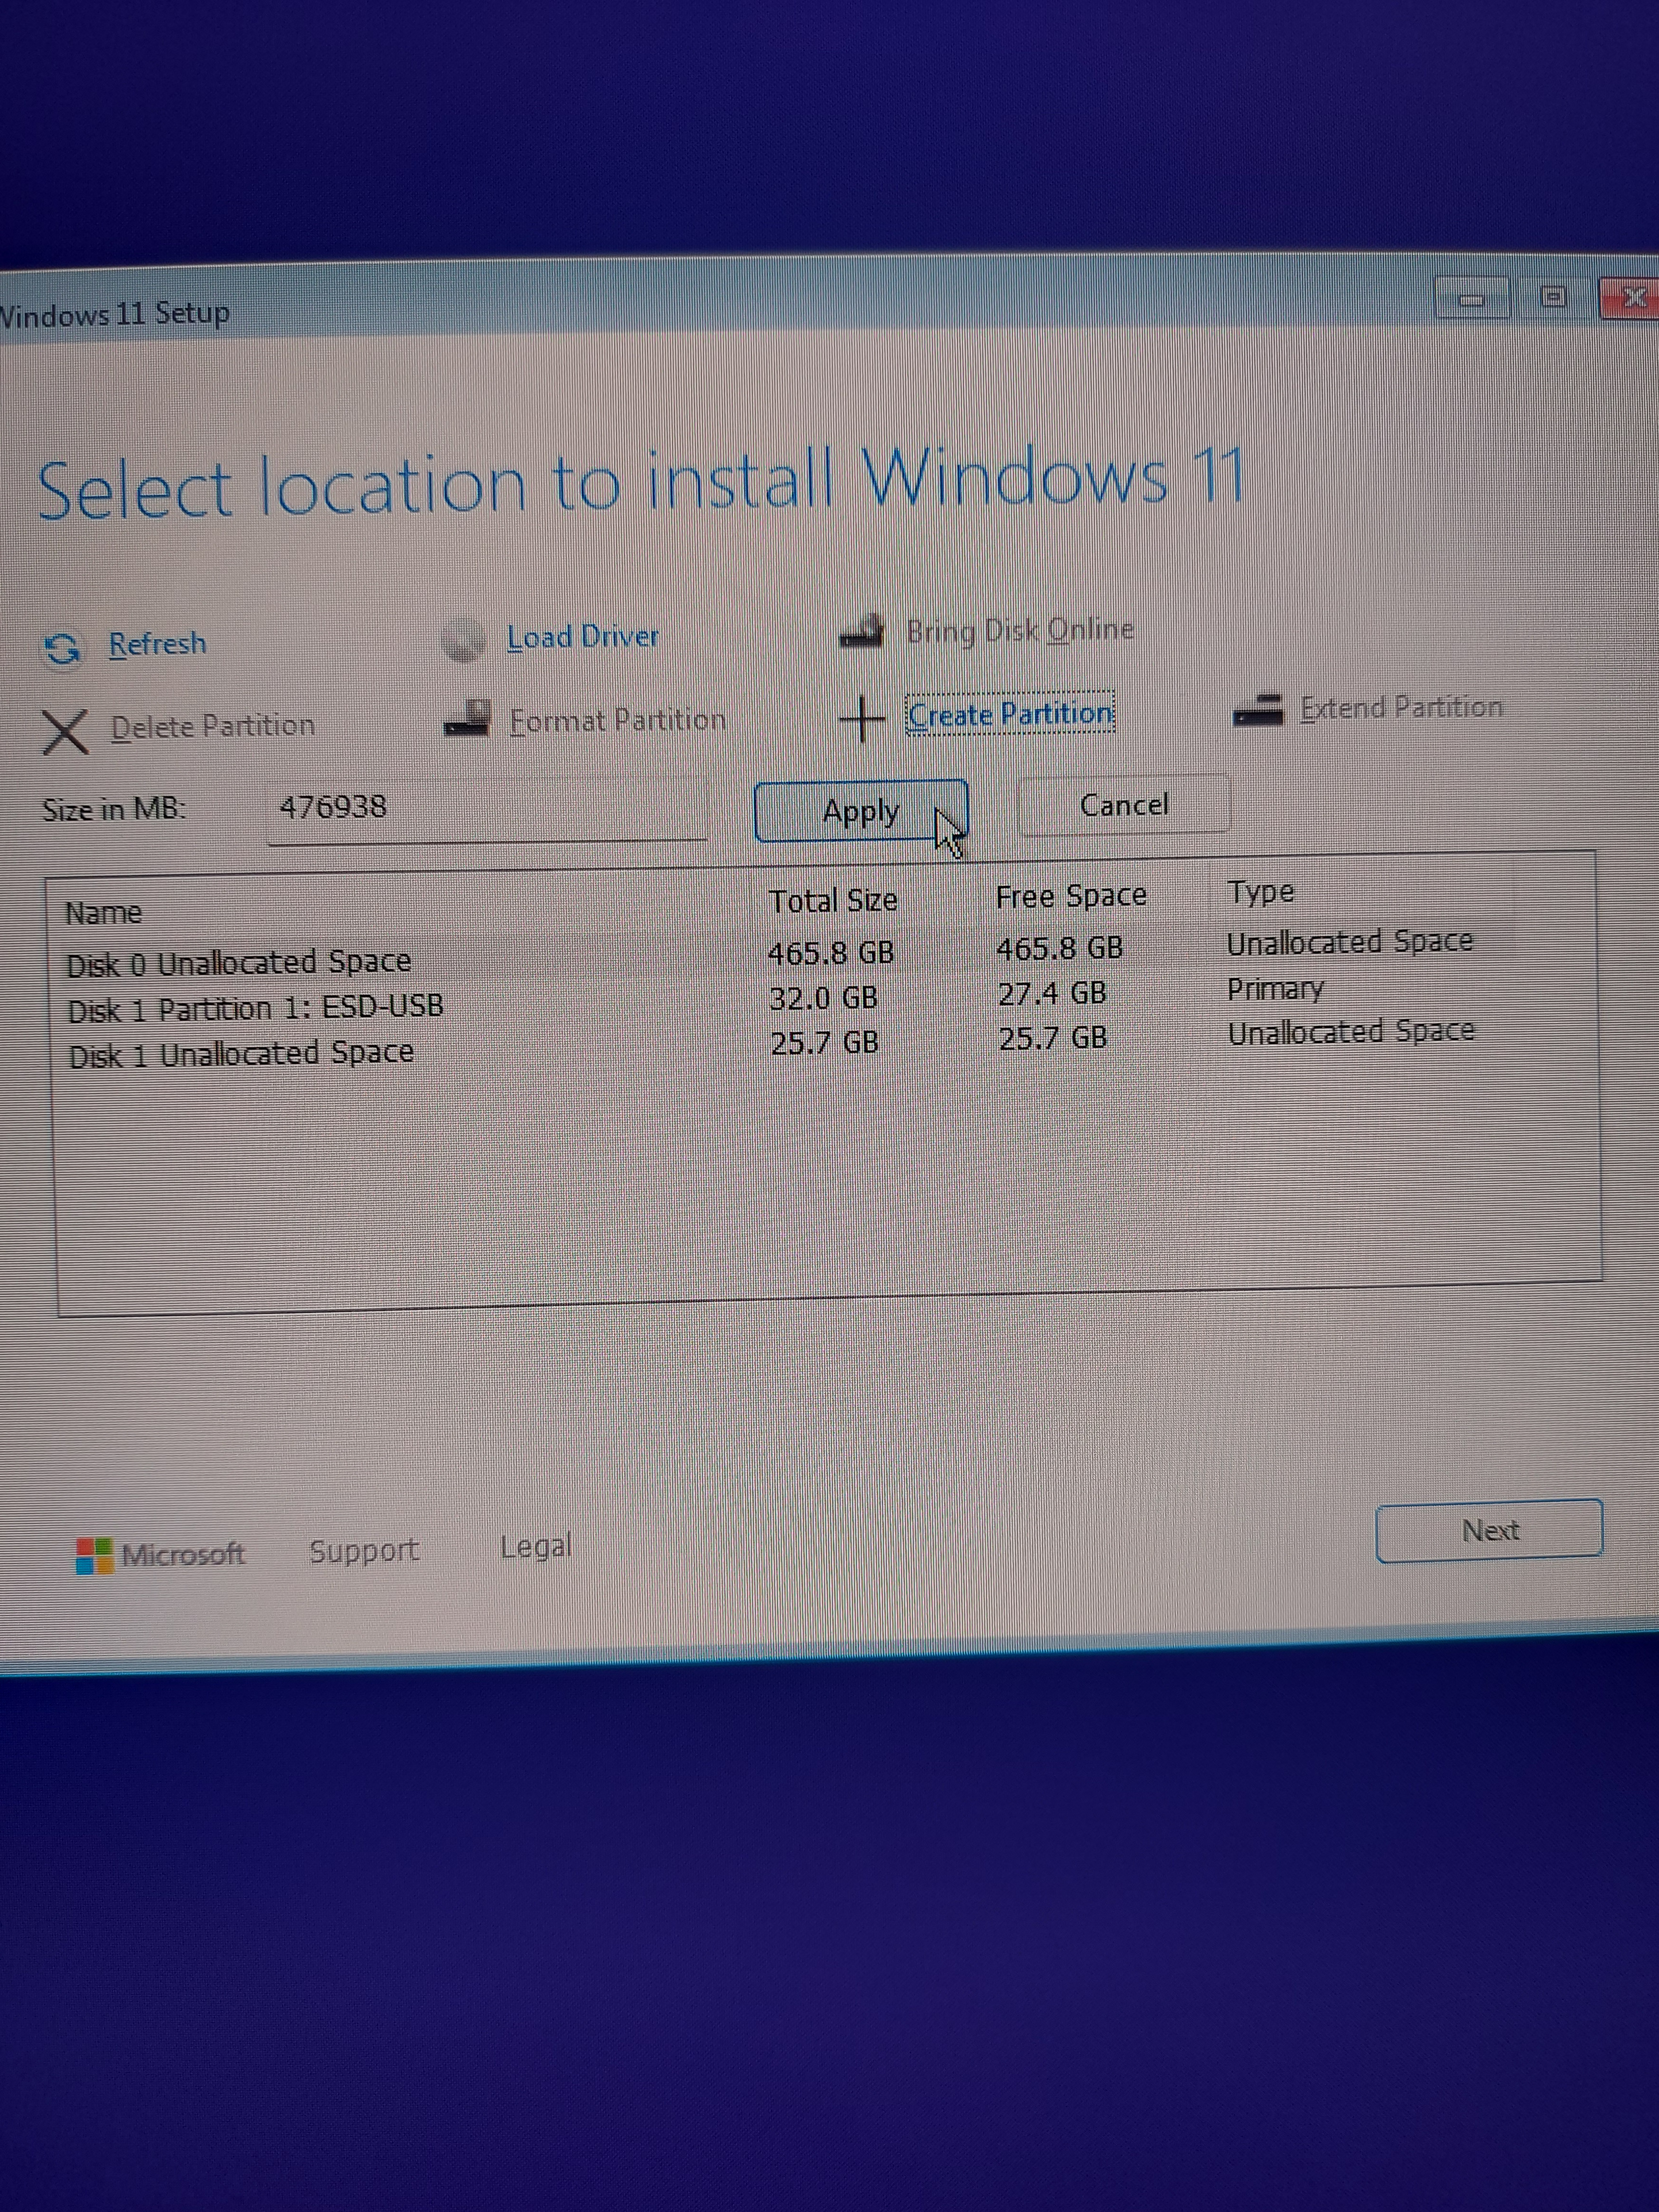
Task: Click the Format Partition link
Action: [618, 720]
